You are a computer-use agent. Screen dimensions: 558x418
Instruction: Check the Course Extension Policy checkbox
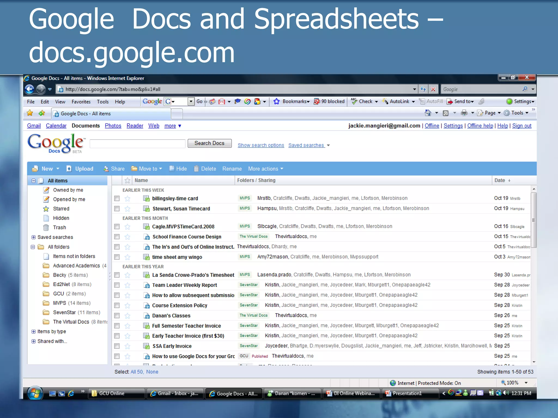[117, 305]
